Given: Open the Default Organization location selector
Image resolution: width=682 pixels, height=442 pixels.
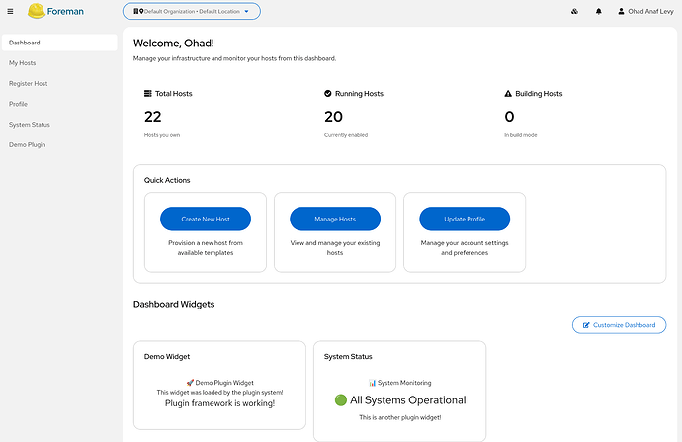Looking at the screenshot, I should click(x=192, y=12).
